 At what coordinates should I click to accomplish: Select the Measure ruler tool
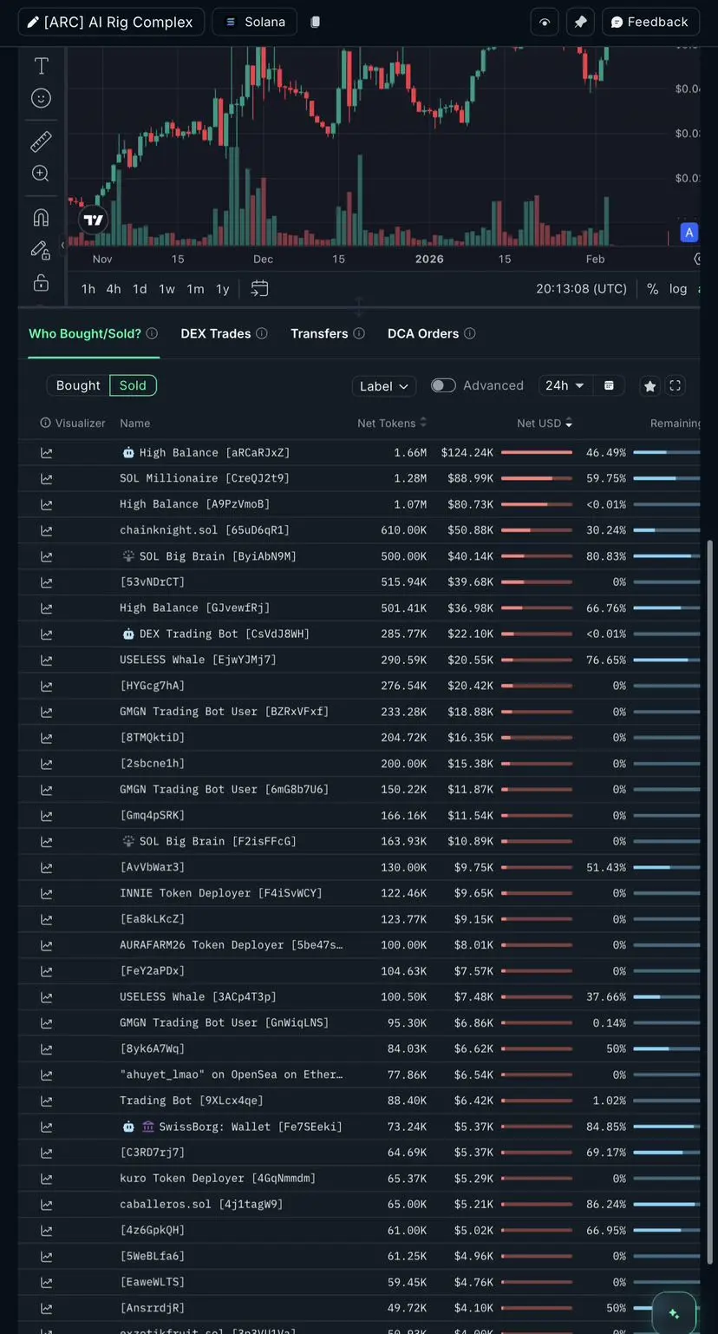(x=41, y=141)
